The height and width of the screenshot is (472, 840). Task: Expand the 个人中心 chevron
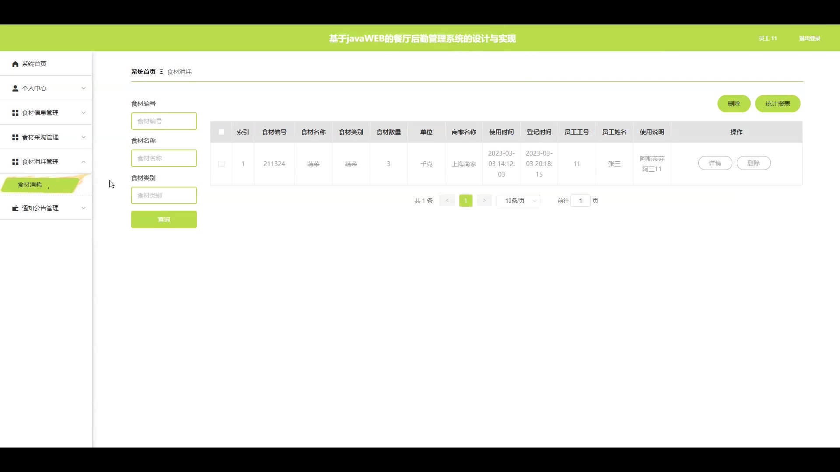[x=84, y=88]
